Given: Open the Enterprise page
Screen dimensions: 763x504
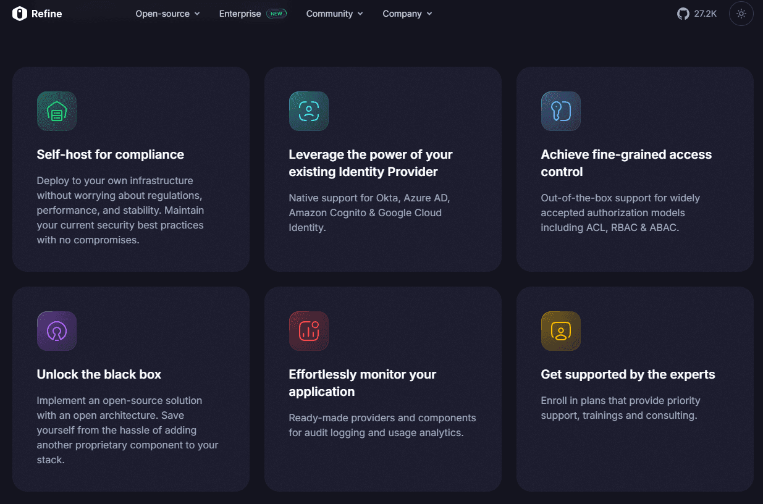Looking at the screenshot, I should [253, 14].
